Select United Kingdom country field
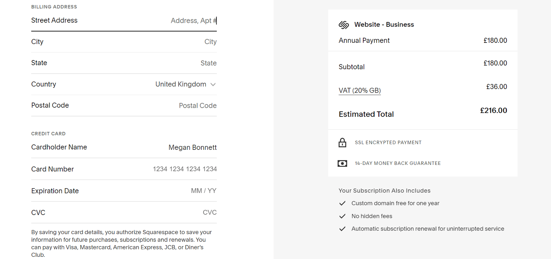Viewport: 551px width, 259px height. [181, 84]
